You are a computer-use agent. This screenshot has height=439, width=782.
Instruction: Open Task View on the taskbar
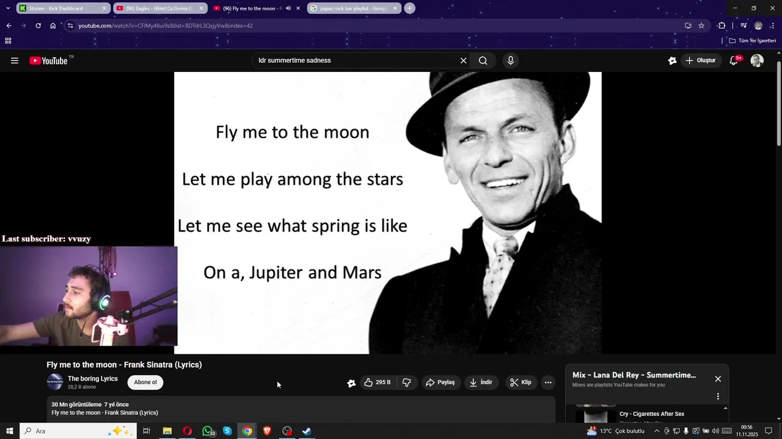coord(147,431)
